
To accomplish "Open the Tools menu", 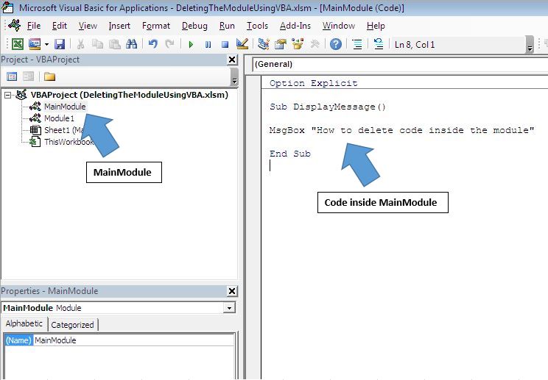I will click(x=257, y=26).
